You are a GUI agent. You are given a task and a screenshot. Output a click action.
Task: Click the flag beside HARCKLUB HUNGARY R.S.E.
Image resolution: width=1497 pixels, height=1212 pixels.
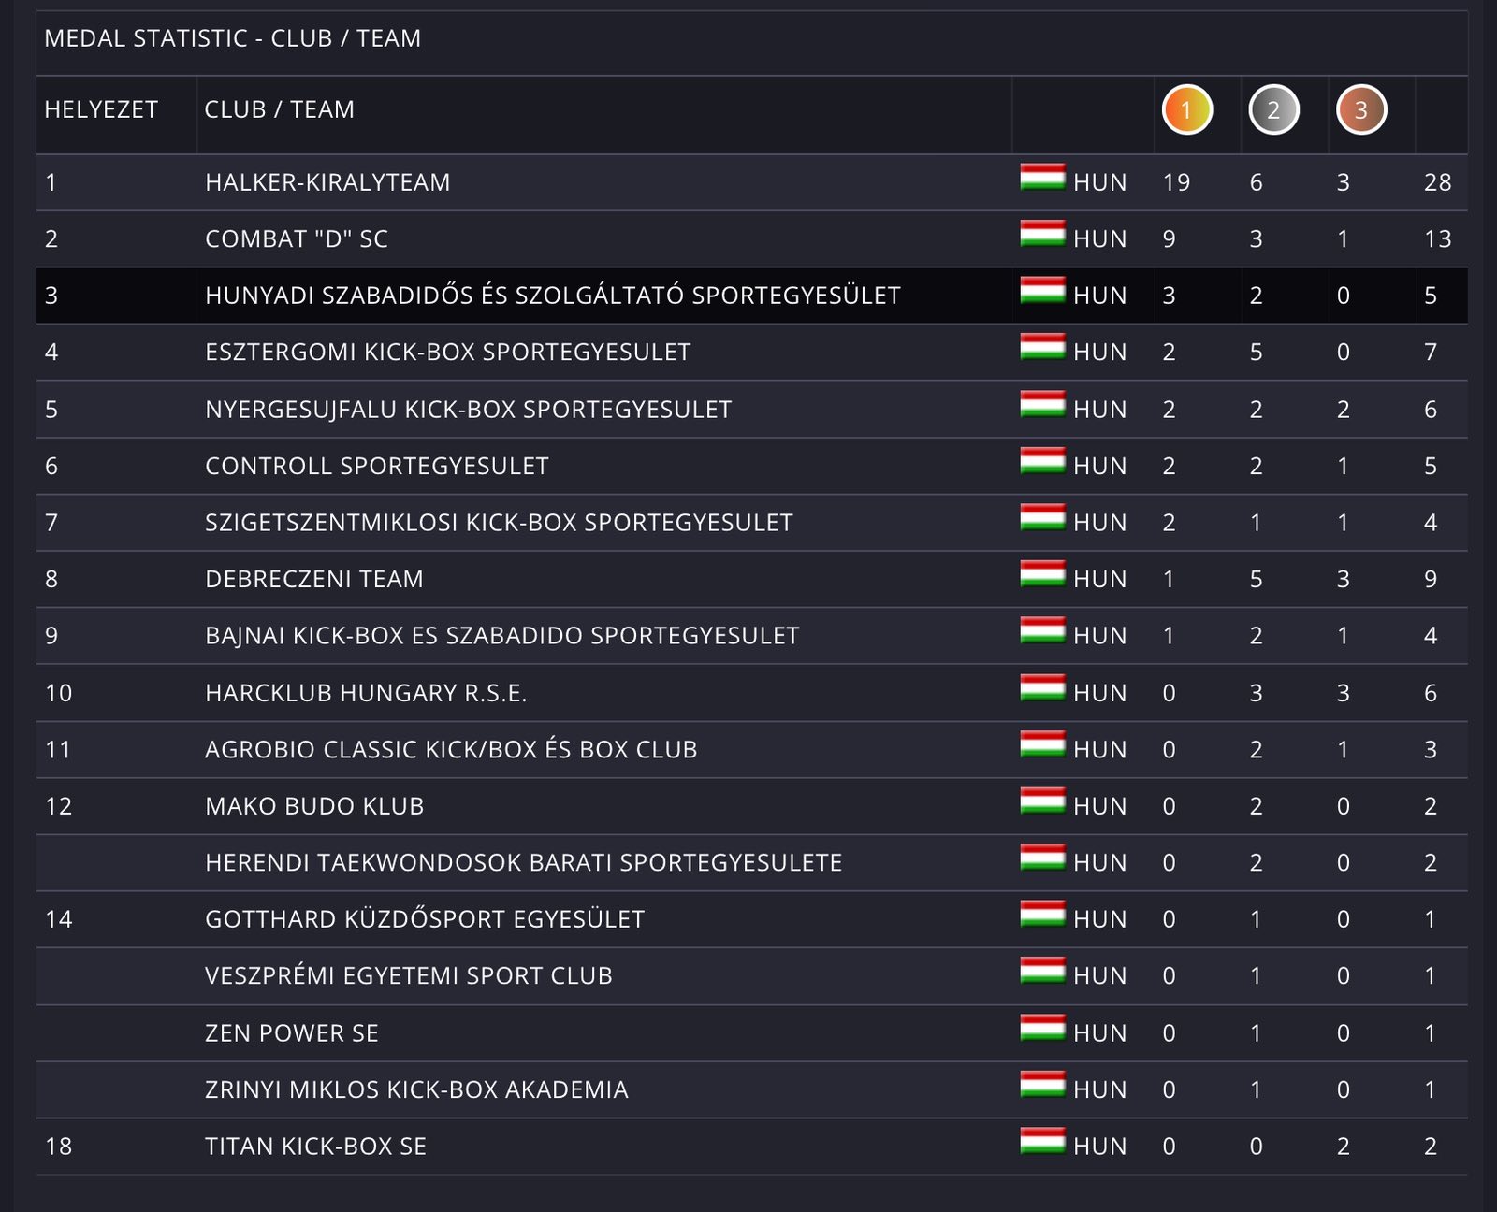(1042, 688)
